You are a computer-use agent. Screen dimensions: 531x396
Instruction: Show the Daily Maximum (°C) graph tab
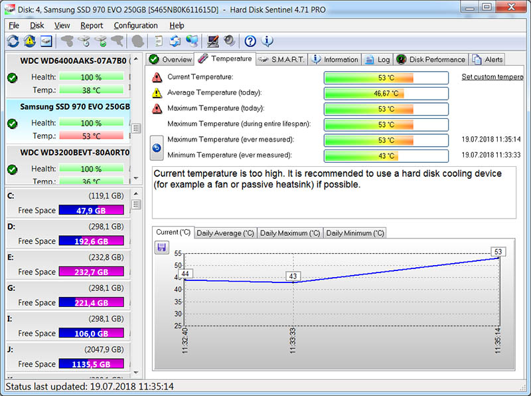[290, 233]
